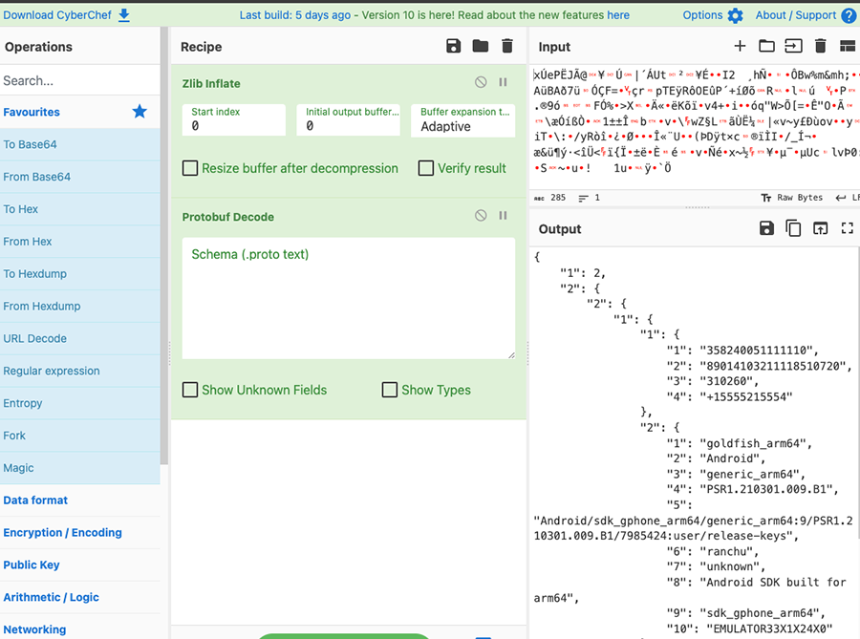Load a recipe via the folder icon

click(480, 47)
